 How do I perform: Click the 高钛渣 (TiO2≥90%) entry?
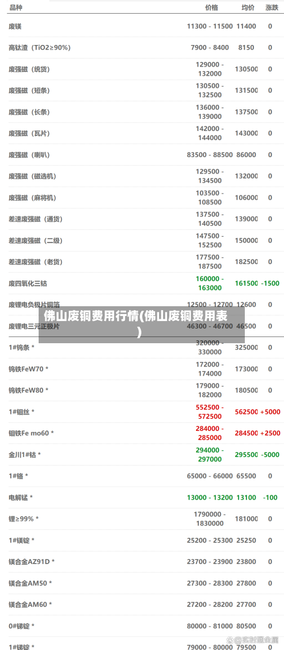click(x=40, y=48)
